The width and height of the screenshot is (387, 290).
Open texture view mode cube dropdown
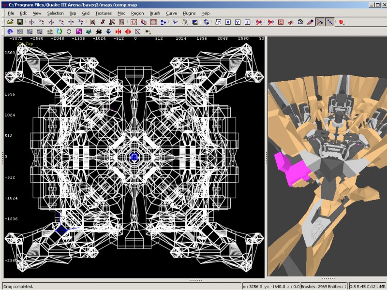coord(185,22)
